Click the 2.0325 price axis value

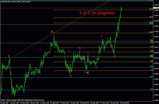coord(156,32)
